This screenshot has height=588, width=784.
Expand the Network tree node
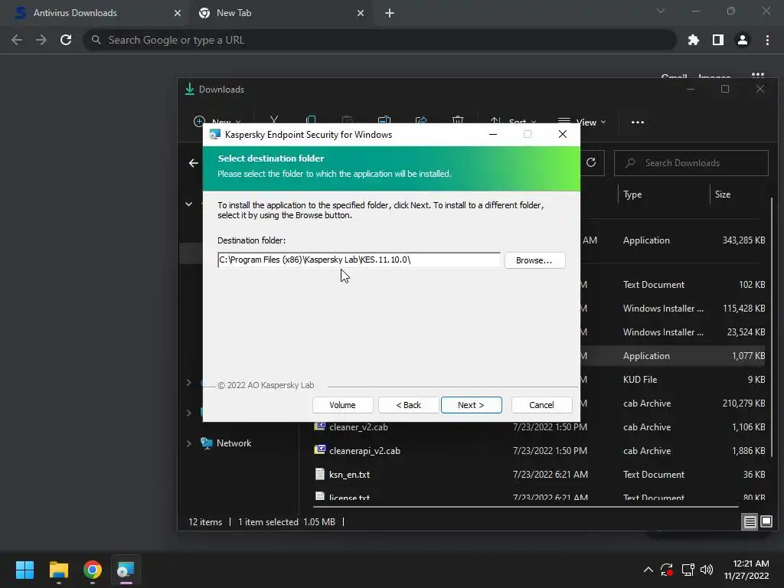point(189,443)
